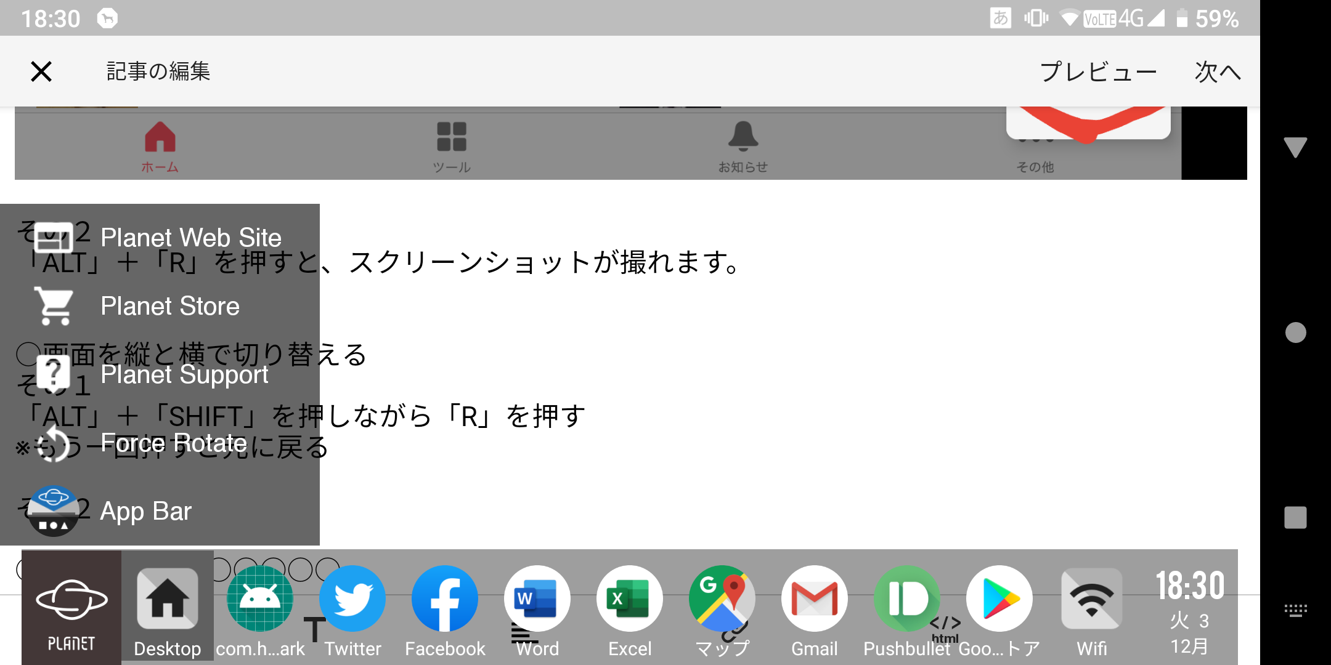Screen dimensions: 1331x665
Task: Click the Force Rotate arrow icon
Action: coord(54,443)
